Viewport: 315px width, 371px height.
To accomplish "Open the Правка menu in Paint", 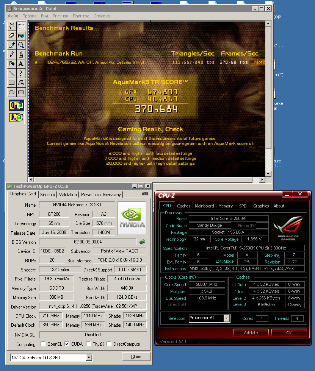I will tap(29, 16).
